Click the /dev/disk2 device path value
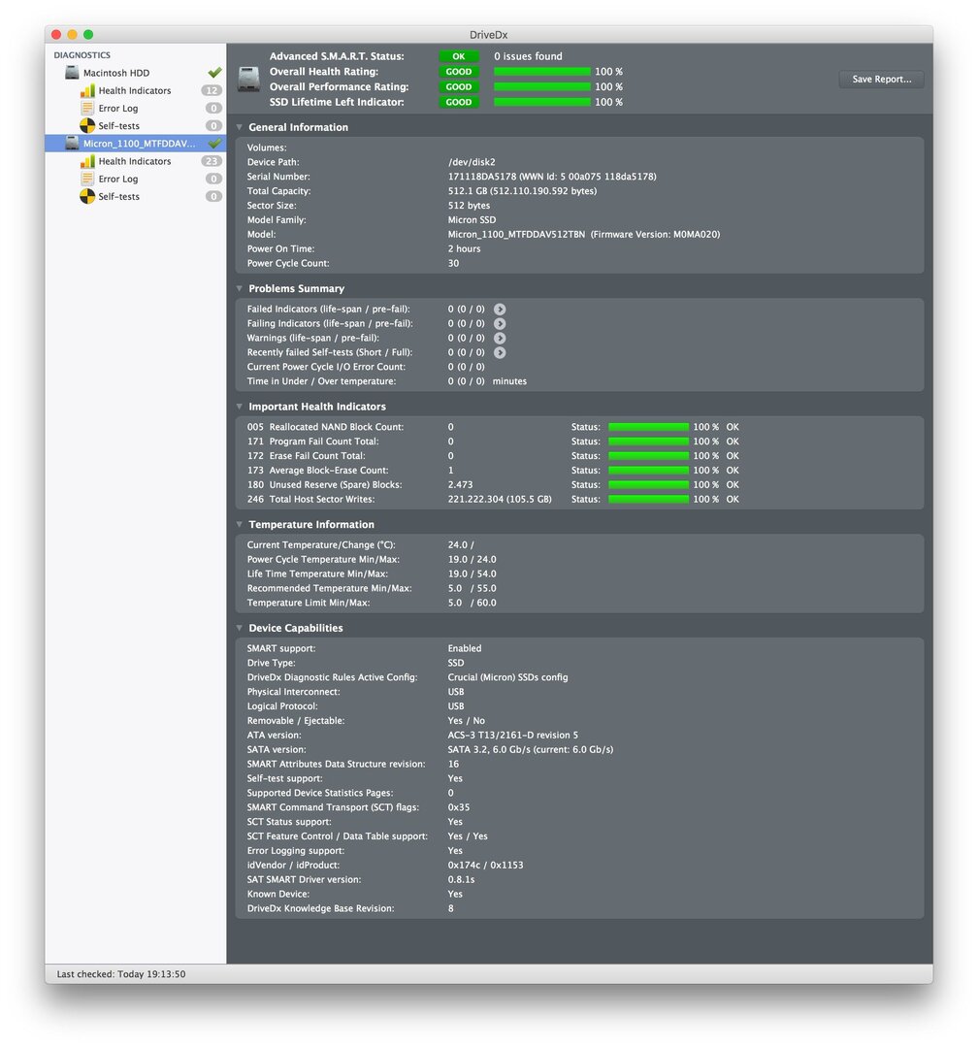 pyautogui.click(x=472, y=162)
